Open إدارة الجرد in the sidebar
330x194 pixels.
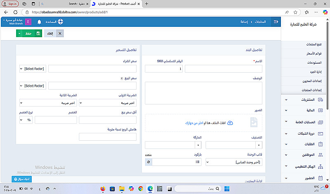pyautogui.click(x=316, y=72)
